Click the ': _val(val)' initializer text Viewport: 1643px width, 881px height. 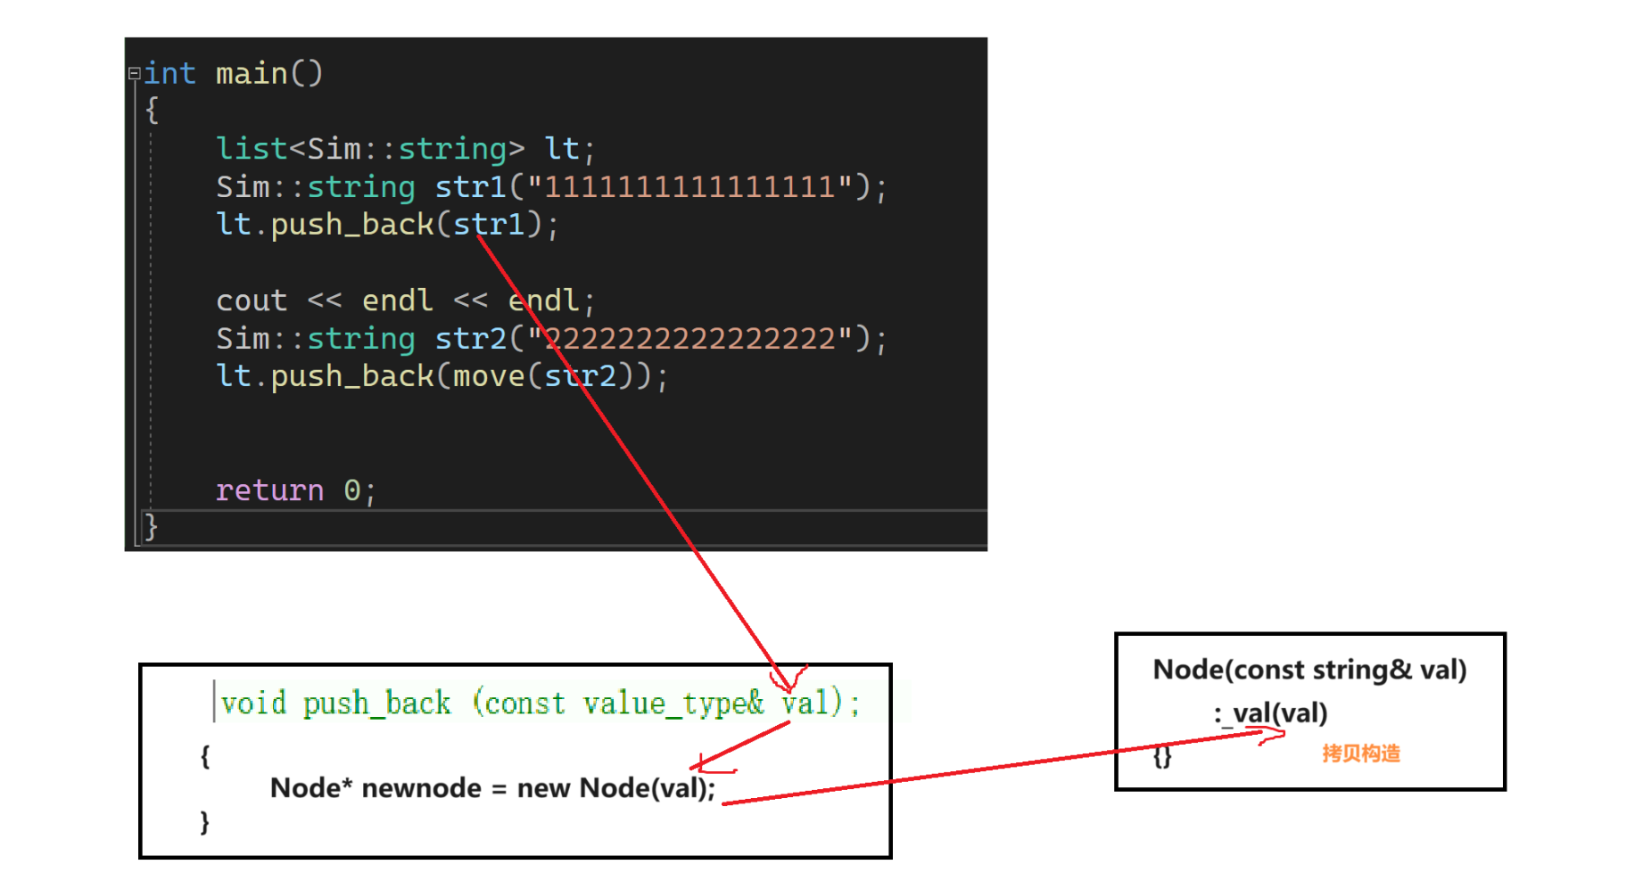[1271, 713]
